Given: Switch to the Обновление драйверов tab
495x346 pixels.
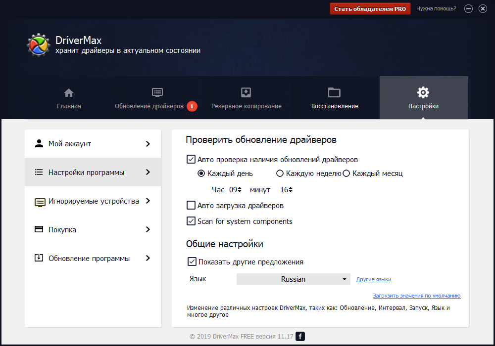Looking at the screenshot, I should [x=157, y=98].
